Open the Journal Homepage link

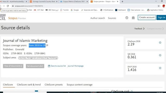[75, 66]
